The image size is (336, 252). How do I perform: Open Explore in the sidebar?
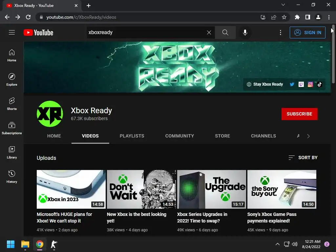click(12, 80)
